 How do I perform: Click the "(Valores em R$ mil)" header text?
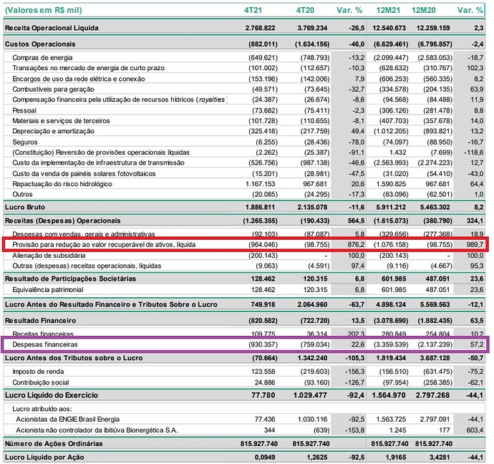click(44, 10)
